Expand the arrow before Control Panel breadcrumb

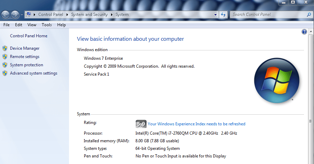[x=35, y=15]
